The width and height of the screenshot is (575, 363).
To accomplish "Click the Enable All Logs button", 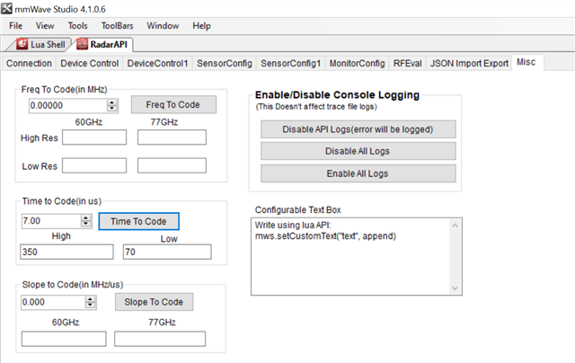I will pos(358,173).
